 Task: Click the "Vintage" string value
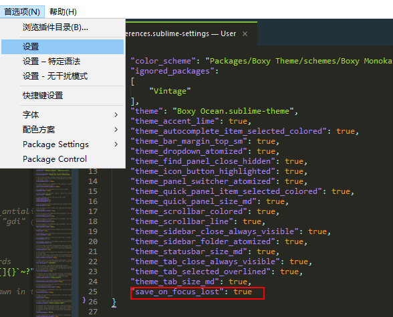(170, 91)
